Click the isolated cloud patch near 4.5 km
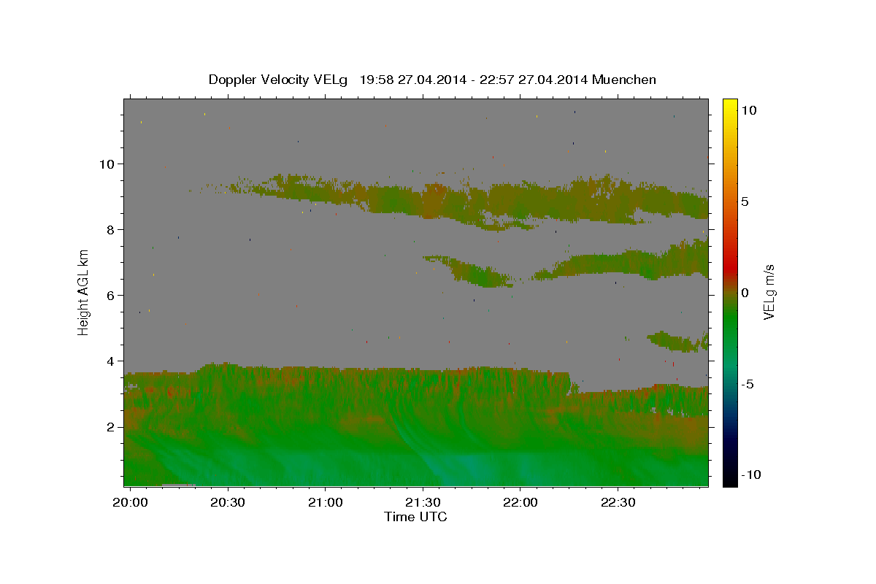The width and height of the screenshot is (876, 584). coord(679,341)
